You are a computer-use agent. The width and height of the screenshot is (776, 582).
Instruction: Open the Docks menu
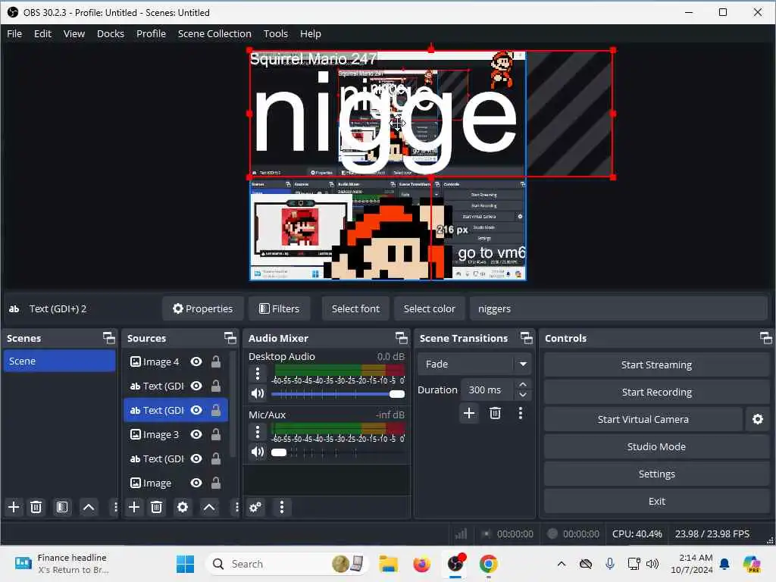click(111, 33)
